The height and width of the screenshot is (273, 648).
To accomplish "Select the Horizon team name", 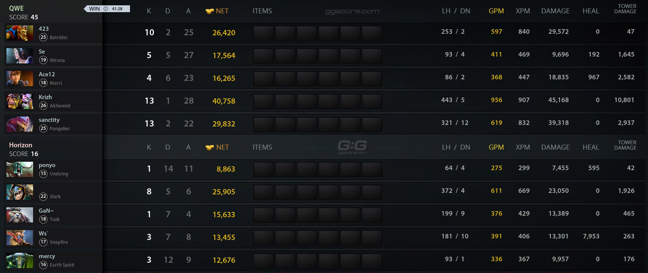I will pyautogui.click(x=21, y=145).
